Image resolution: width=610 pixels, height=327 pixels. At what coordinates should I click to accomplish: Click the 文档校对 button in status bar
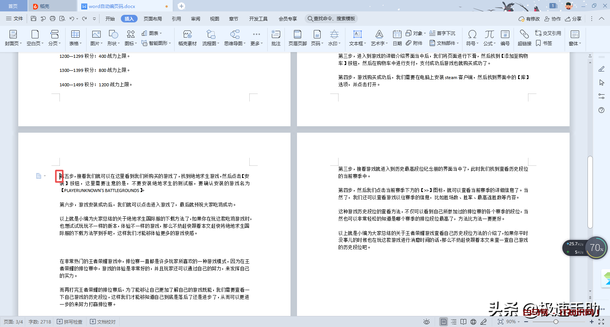pyautogui.click(x=103, y=322)
